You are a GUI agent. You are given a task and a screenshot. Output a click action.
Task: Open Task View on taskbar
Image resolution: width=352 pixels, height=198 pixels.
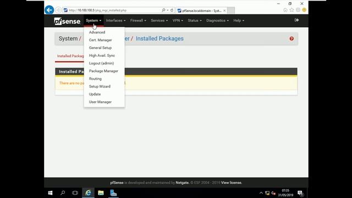[x=75, y=193]
